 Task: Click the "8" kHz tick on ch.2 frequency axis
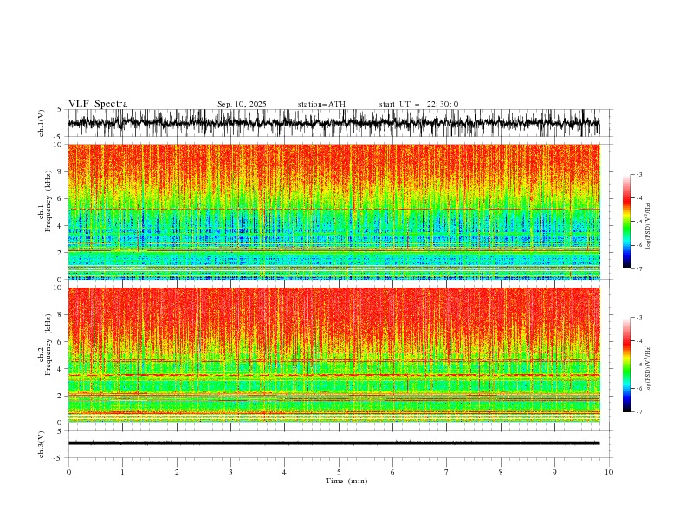click(61, 314)
